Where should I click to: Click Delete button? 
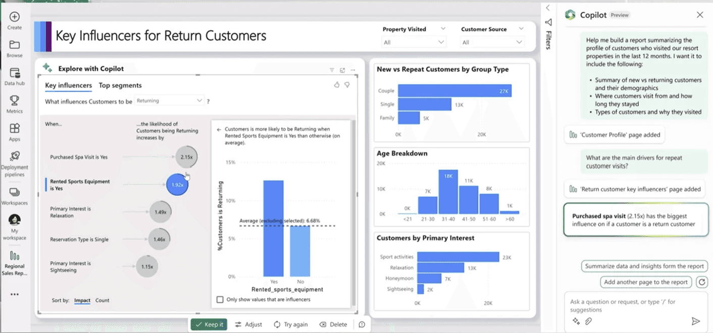(x=333, y=324)
